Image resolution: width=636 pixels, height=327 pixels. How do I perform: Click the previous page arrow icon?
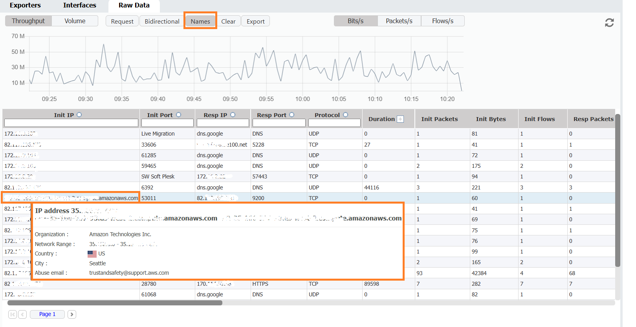23,314
